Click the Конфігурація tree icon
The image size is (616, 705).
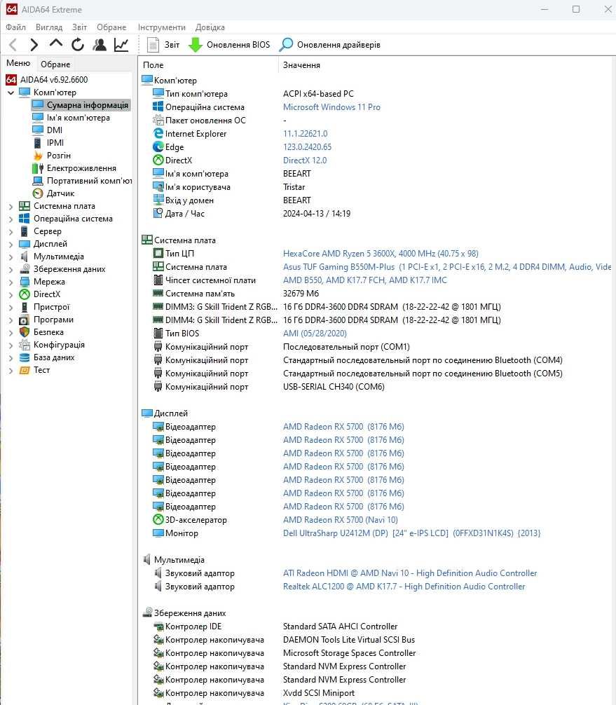(25, 344)
